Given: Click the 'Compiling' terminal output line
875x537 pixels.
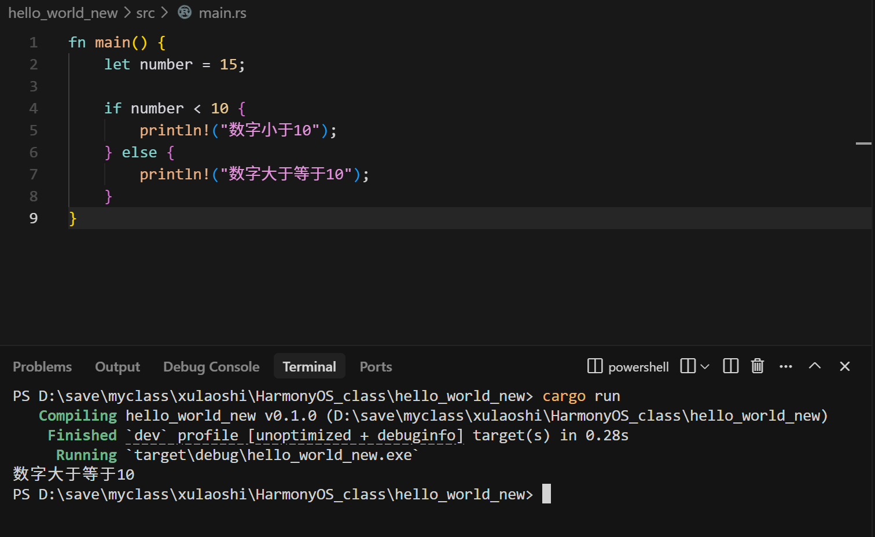Looking at the screenshot, I should tap(433, 416).
